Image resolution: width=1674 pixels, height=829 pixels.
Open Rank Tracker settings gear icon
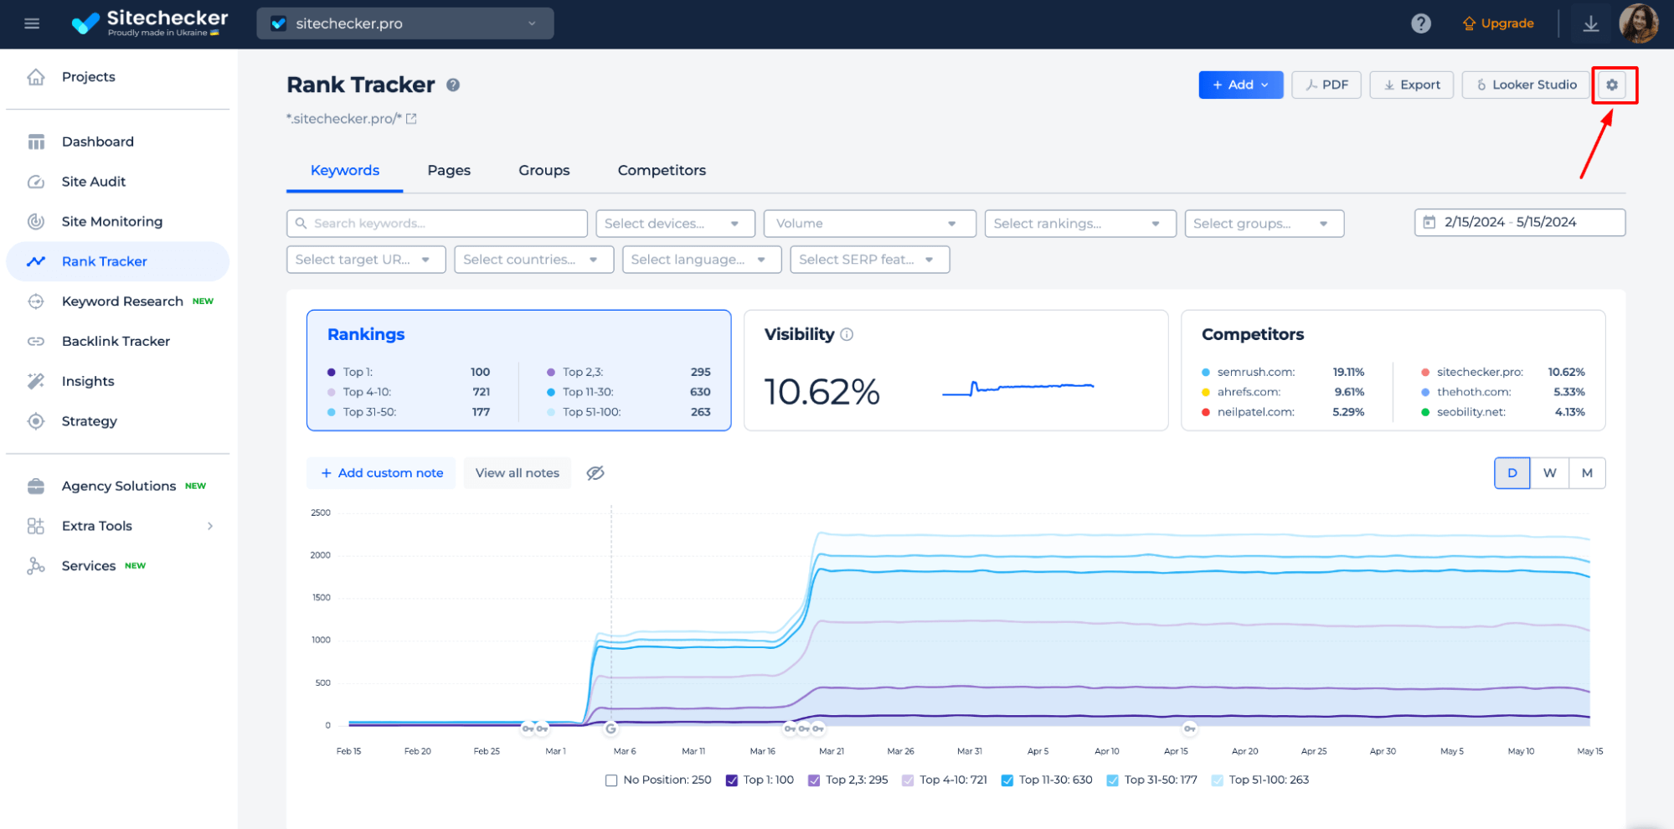pos(1611,85)
